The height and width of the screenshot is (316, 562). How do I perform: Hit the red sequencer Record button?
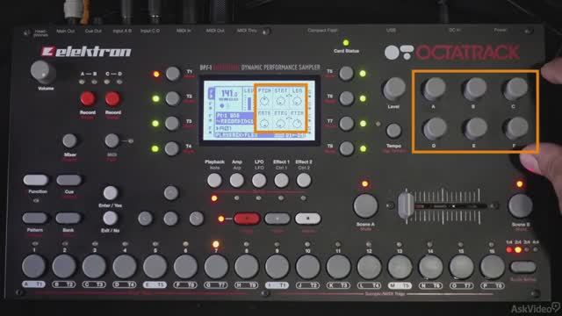click(x=247, y=219)
